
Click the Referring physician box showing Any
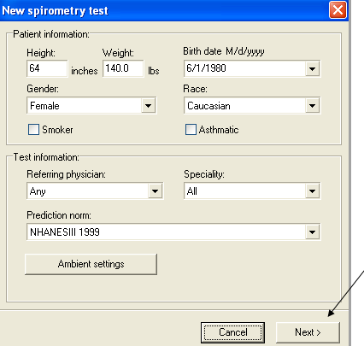[x=95, y=191]
